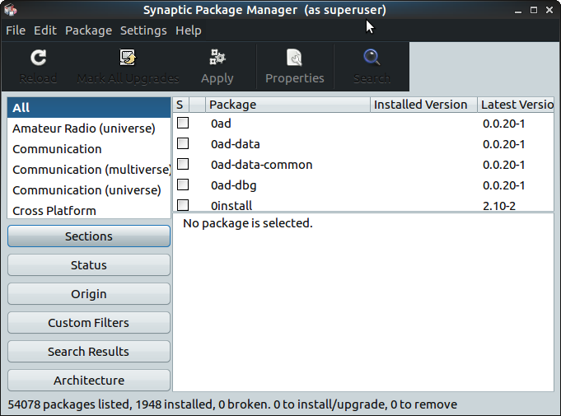This screenshot has height=416, width=561.
Task: Click latest version 0.0.20-1 of 0ad-dbg
Action: pos(504,185)
